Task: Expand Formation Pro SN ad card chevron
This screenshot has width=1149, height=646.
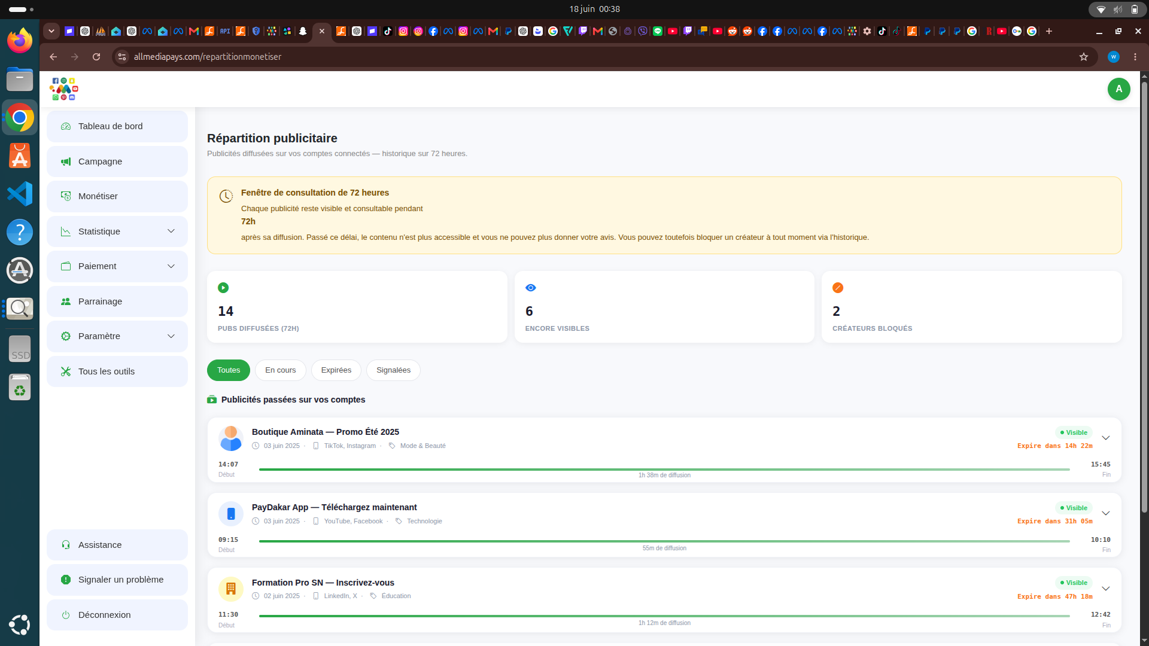Action: 1106,589
